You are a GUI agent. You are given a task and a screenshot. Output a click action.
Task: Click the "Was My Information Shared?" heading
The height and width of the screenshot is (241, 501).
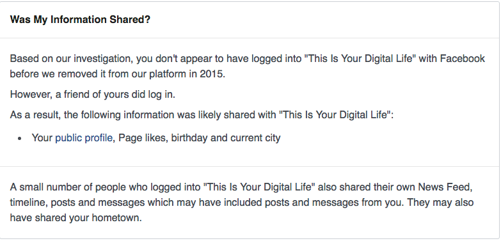coord(80,19)
